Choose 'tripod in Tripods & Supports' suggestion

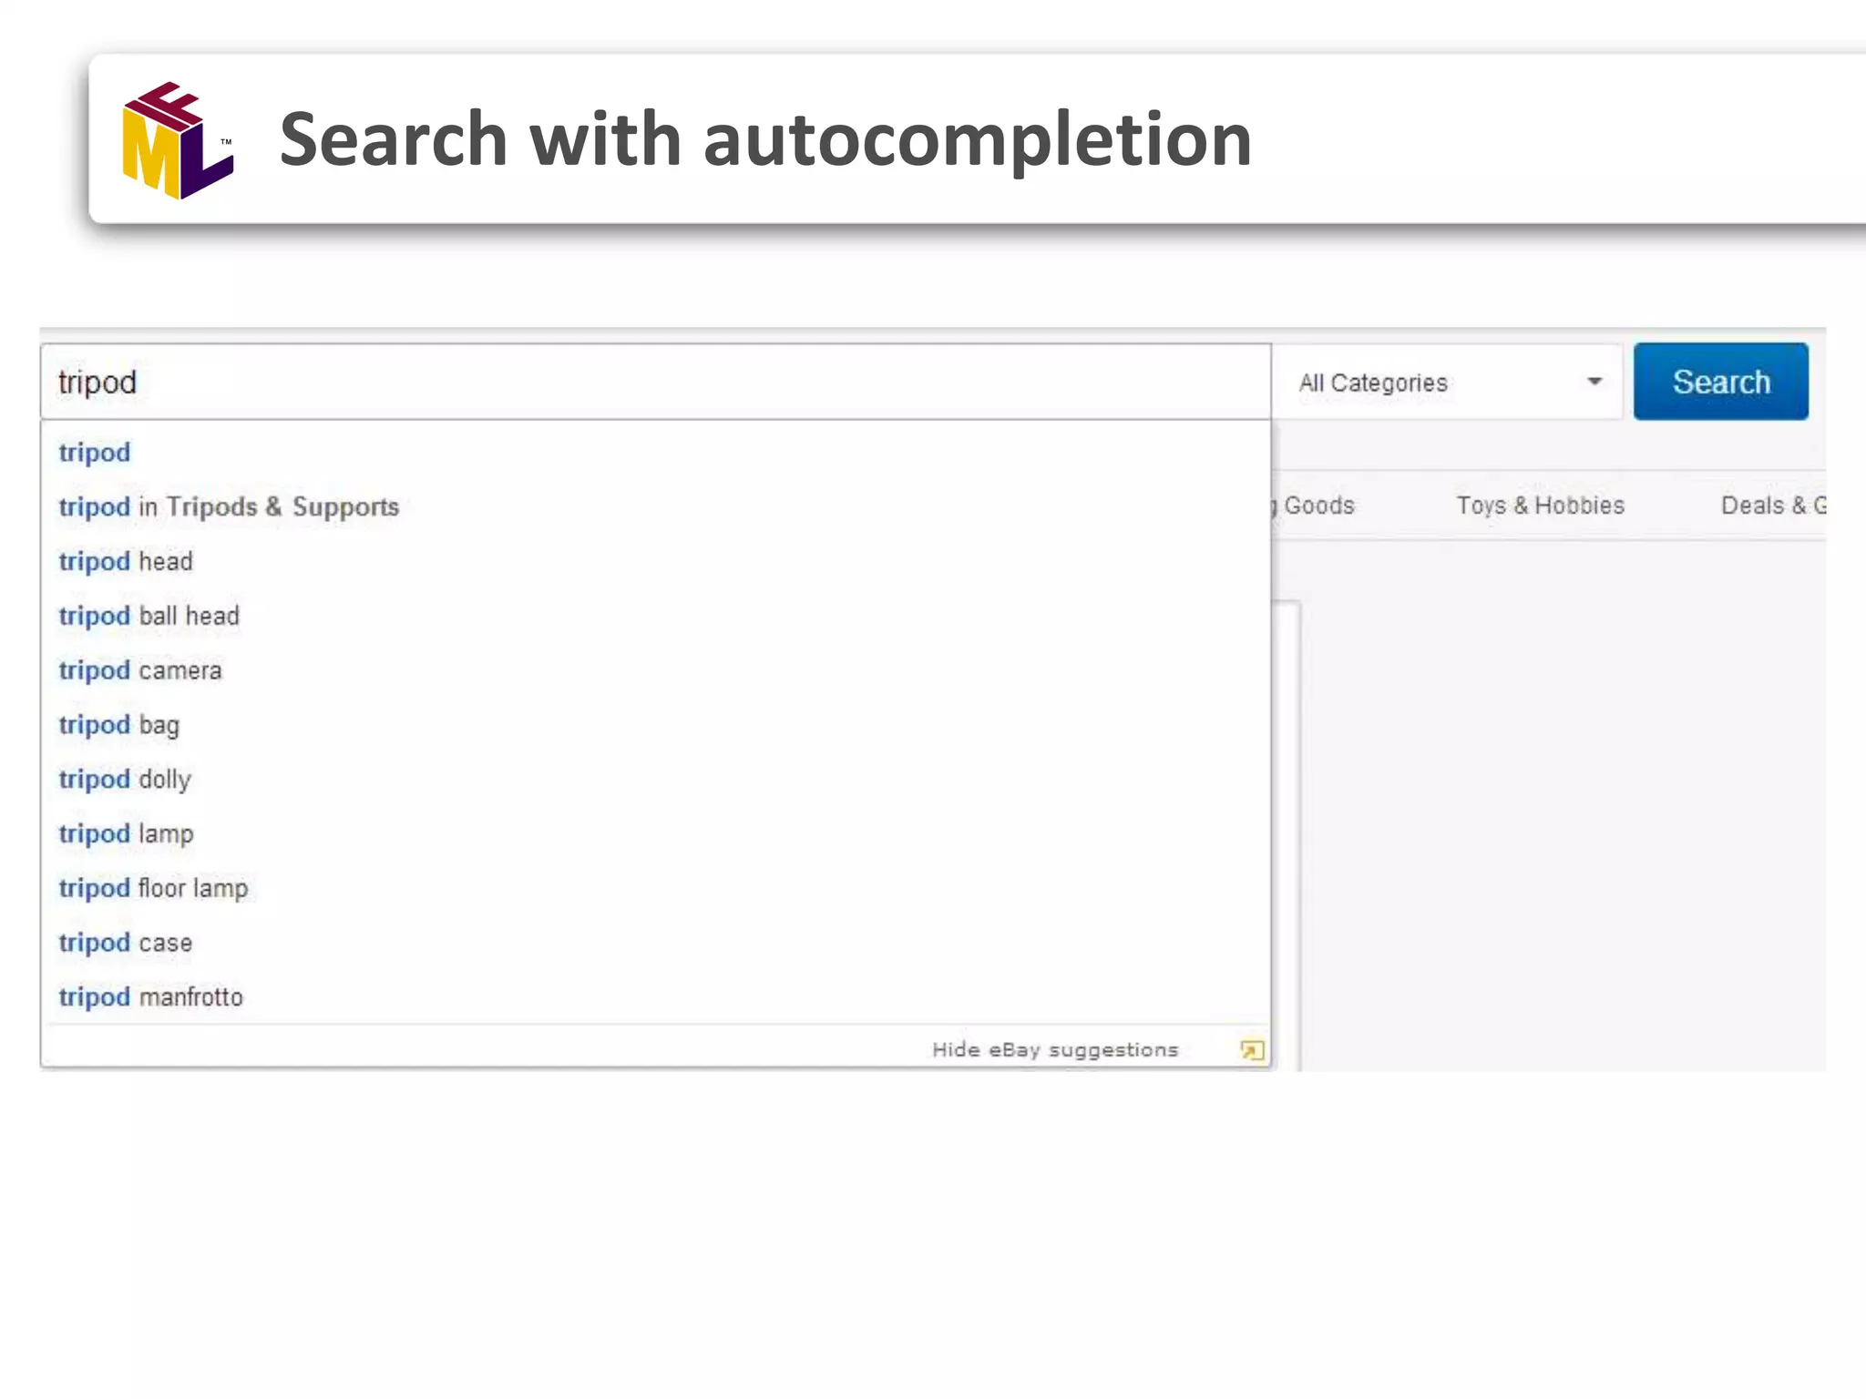tap(229, 507)
